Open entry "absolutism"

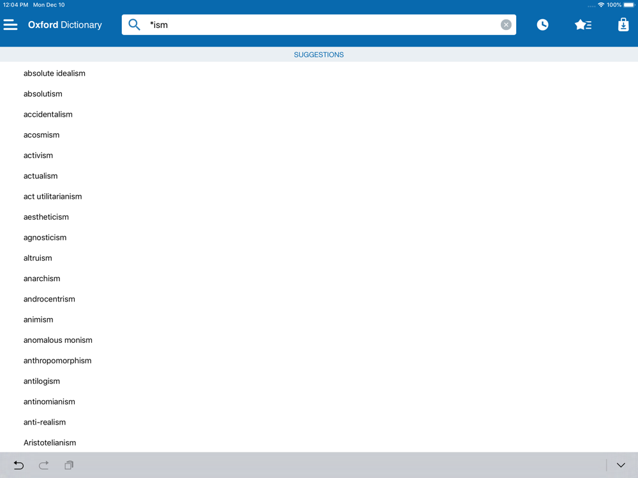click(319, 94)
